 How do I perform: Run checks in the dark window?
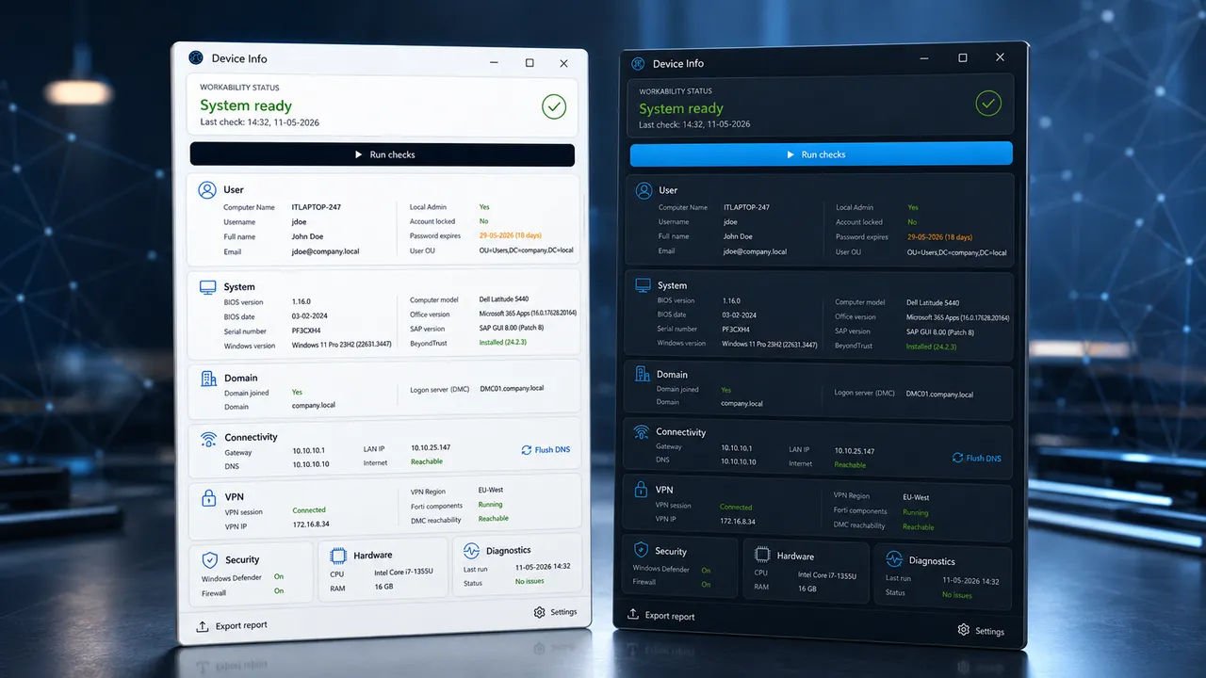click(821, 154)
